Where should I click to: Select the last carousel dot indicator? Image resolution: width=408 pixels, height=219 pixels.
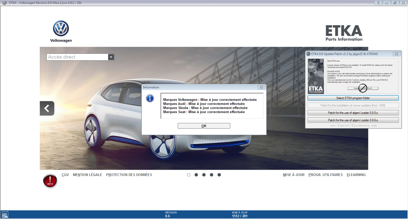219,175
